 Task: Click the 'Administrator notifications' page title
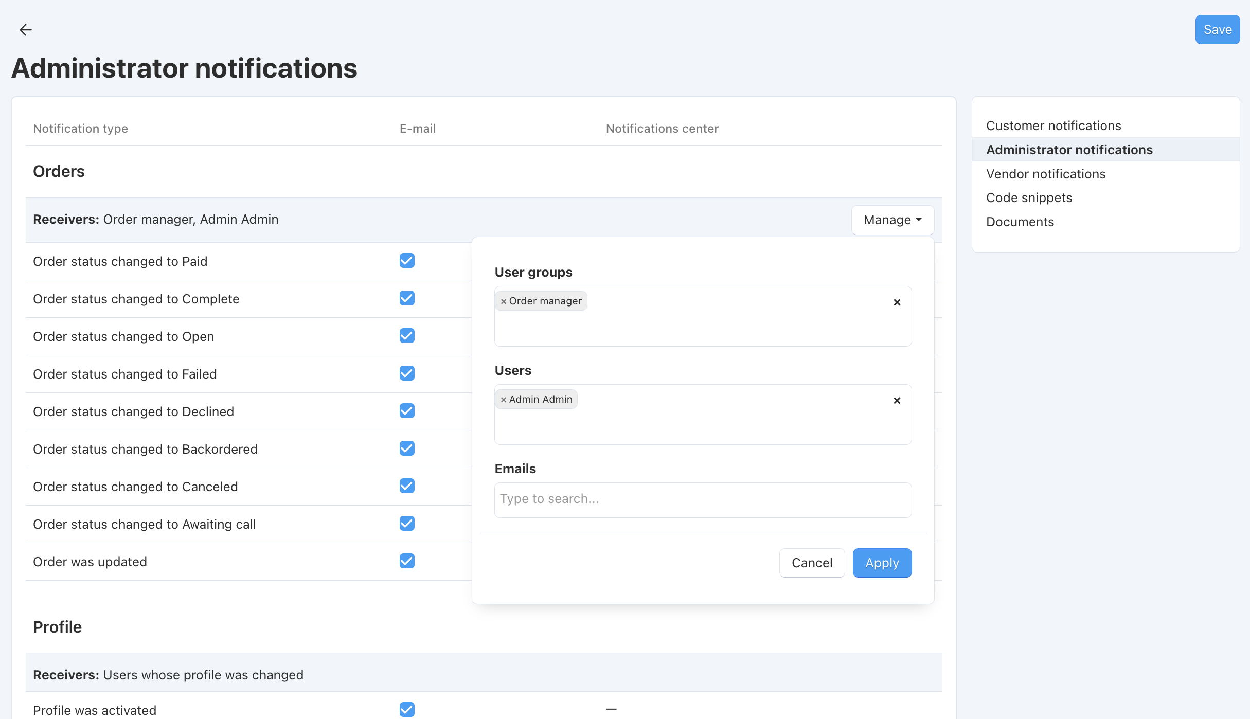[184, 68]
